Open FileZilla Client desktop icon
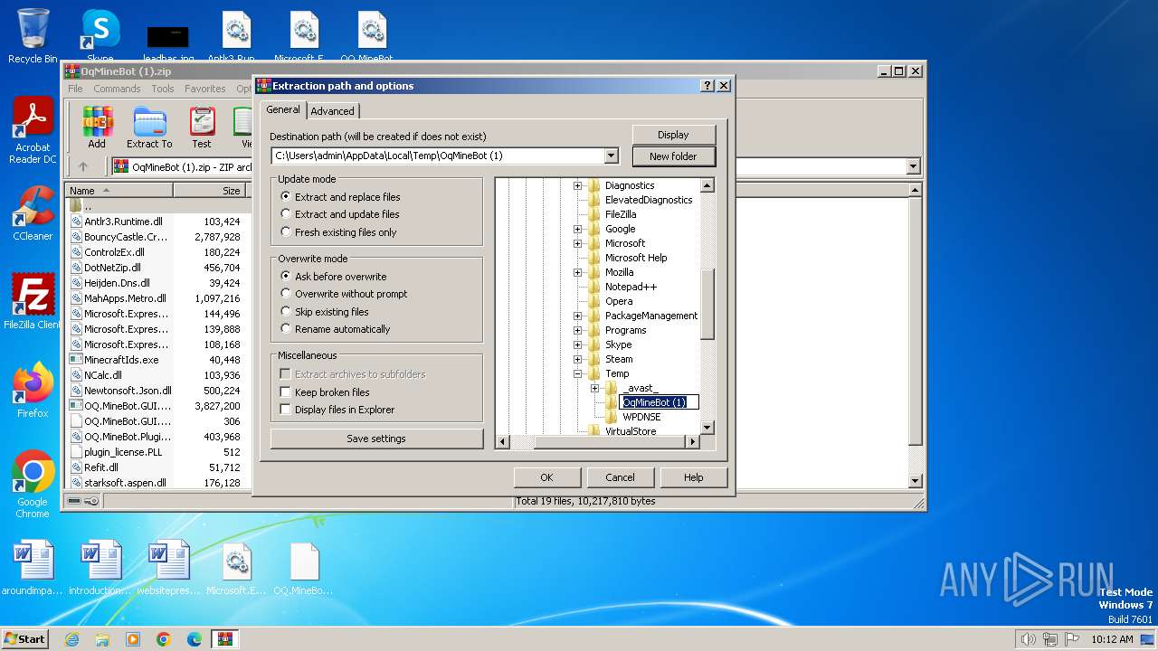This screenshot has width=1158, height=651. point(33,302)
